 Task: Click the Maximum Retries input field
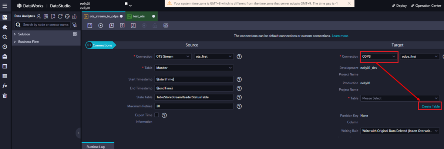click(194, 106)
